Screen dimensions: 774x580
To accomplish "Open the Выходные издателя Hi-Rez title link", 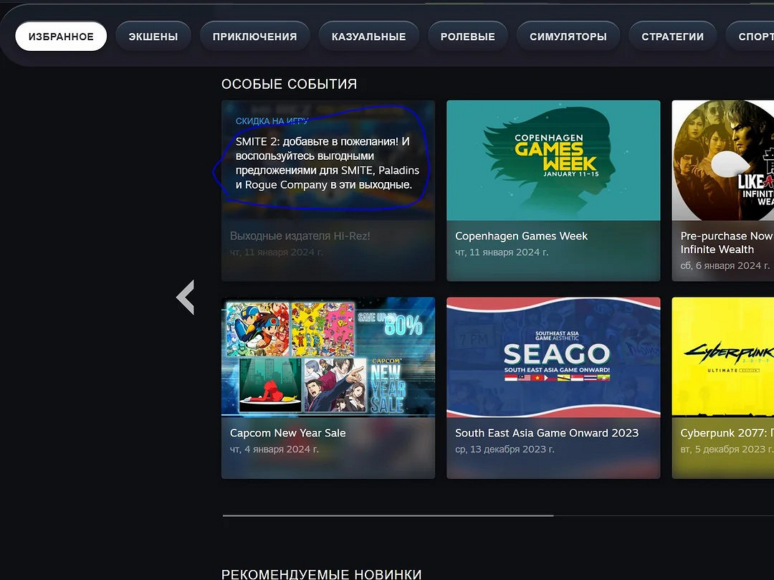I will [x=300, y=236].
